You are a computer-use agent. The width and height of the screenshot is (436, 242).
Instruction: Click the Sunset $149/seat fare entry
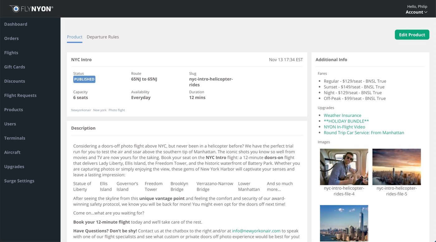(x=354, y=87)
